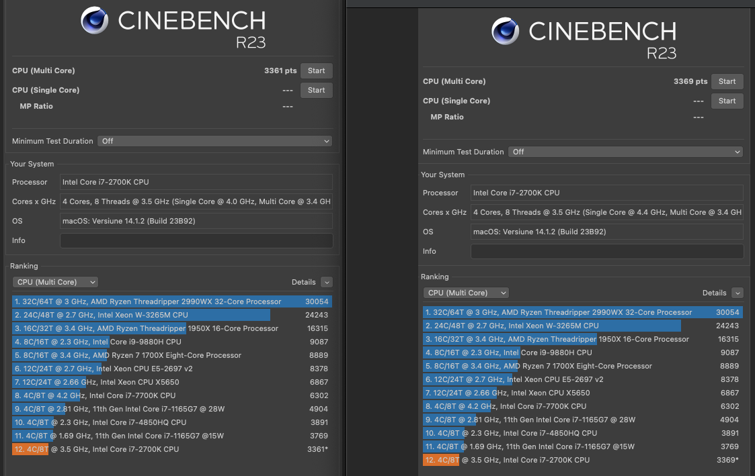Select Xeon W-3265M ranking row in right window
The image size is (755, 476).
coord(583,326)
